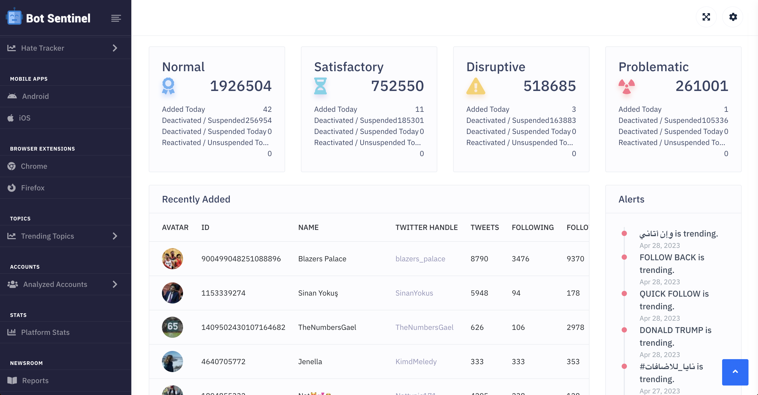Click the Trending Topics chart icon
This screenshot has height=395, width=758.
coord(12,236)
